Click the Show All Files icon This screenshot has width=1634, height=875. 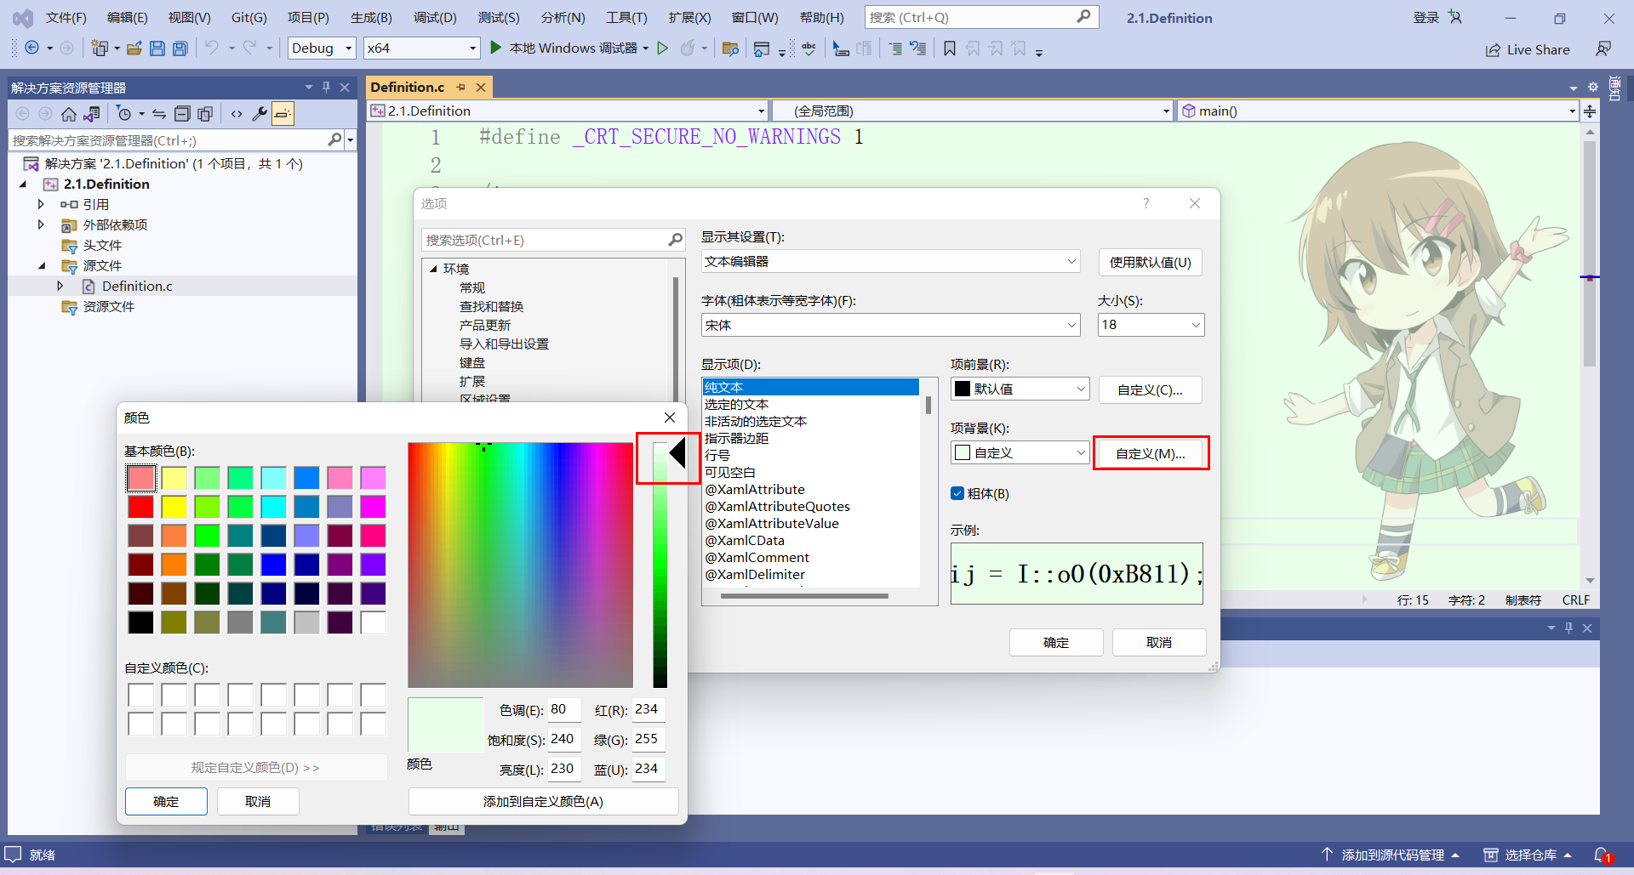click(205, 114)
